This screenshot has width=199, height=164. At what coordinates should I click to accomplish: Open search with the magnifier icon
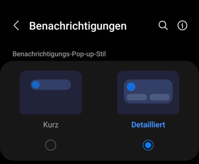coord(163,25)
